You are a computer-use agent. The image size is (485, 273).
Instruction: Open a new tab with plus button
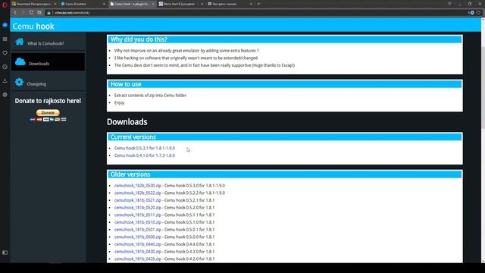pos(259,4)
